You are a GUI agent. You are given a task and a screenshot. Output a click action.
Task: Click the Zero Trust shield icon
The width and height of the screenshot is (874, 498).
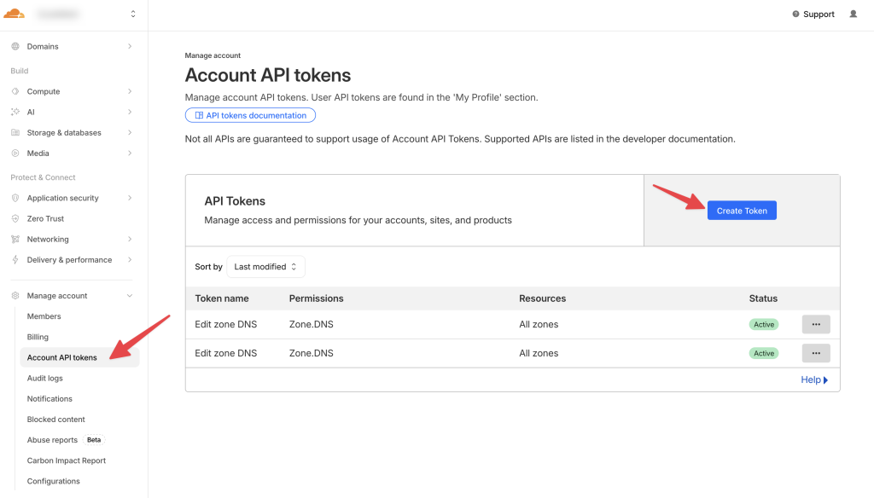15,218
